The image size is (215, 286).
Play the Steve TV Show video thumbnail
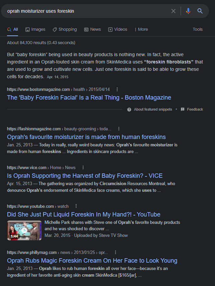point(24,230)
